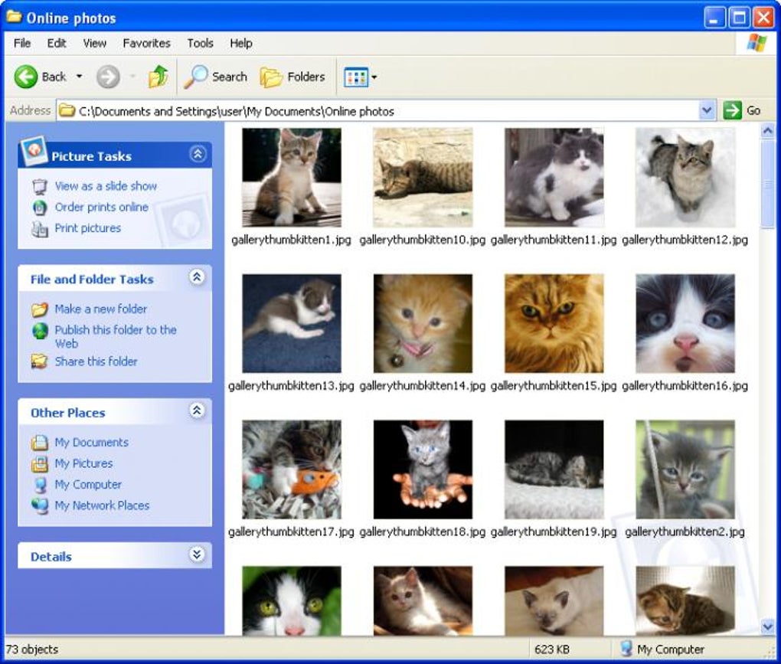The image size is (781, 664).
Task: Click the green Go arrow button
Action: 732,110
